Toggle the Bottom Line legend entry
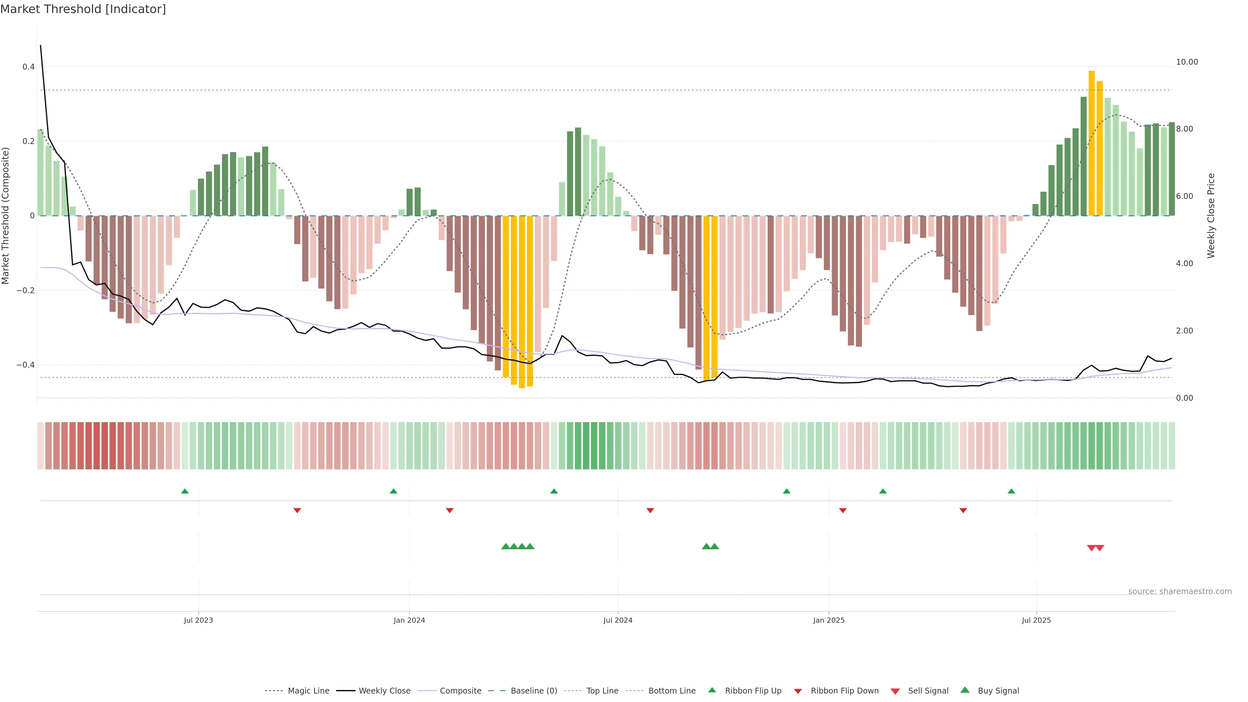 coord(671,691)
